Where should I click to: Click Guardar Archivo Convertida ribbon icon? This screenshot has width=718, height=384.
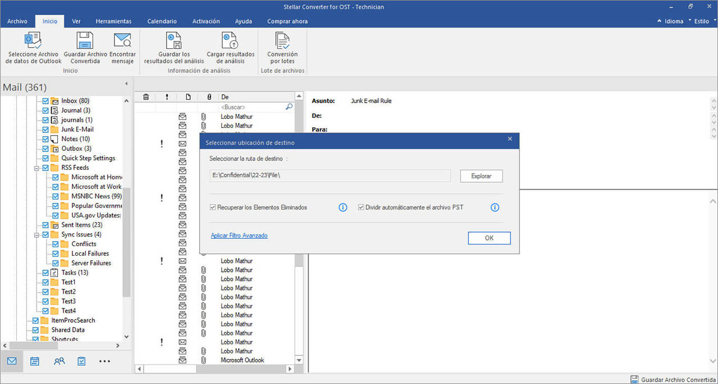[x=85, y=41]
